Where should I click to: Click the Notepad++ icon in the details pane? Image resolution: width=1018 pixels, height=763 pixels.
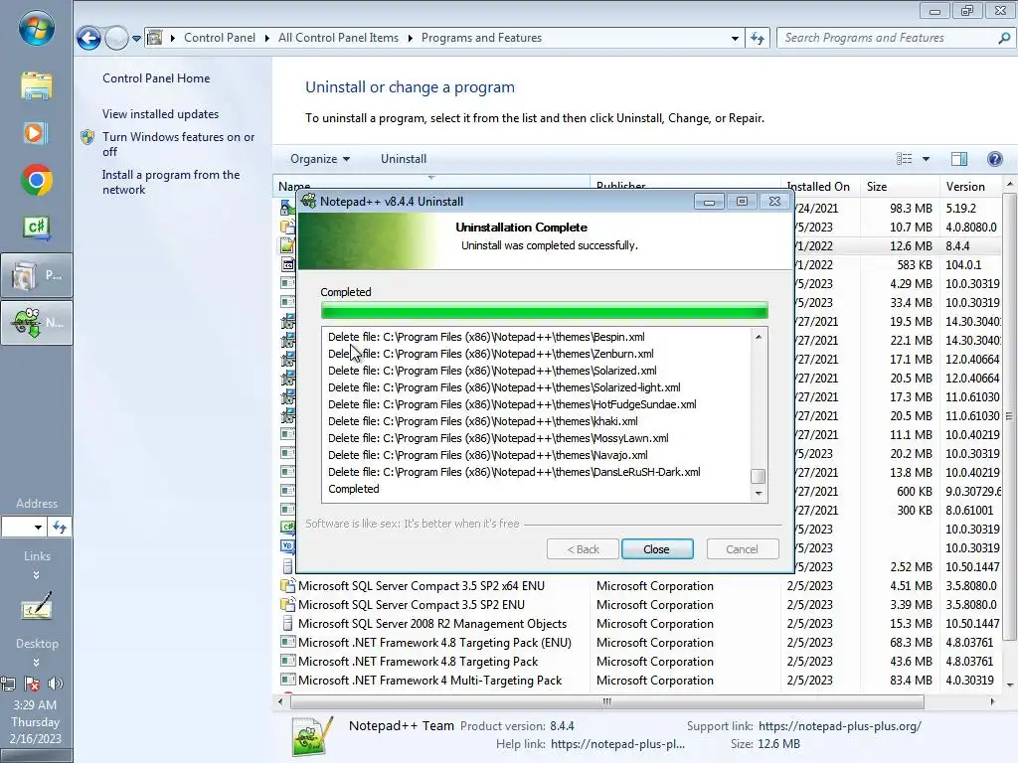pos(312,735)
